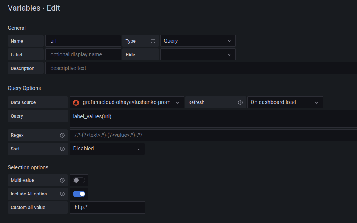Open the grafanacloud data source selector
This screenshot has width=357, height=223.
[x=127, y=102]
